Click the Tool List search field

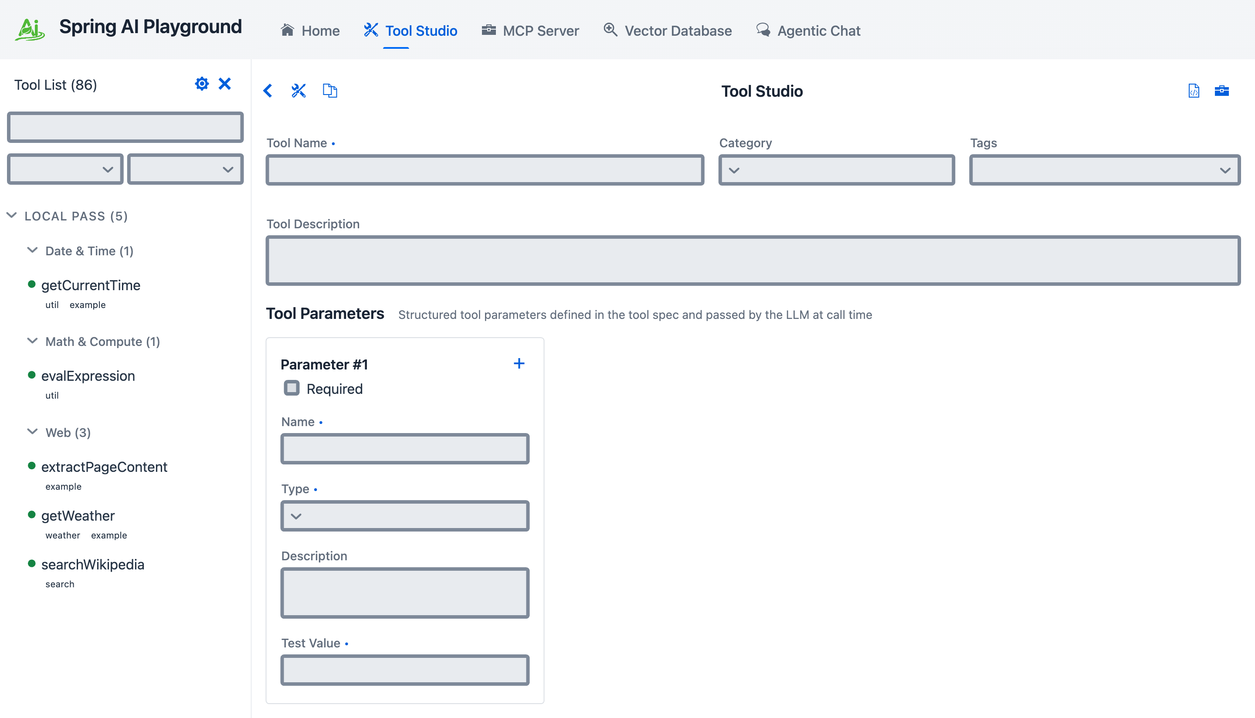[125, 127]
